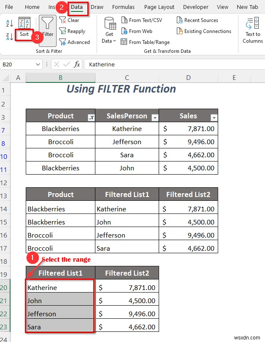Select John cell in row 21
265x342 pixels.
point(60,299)
